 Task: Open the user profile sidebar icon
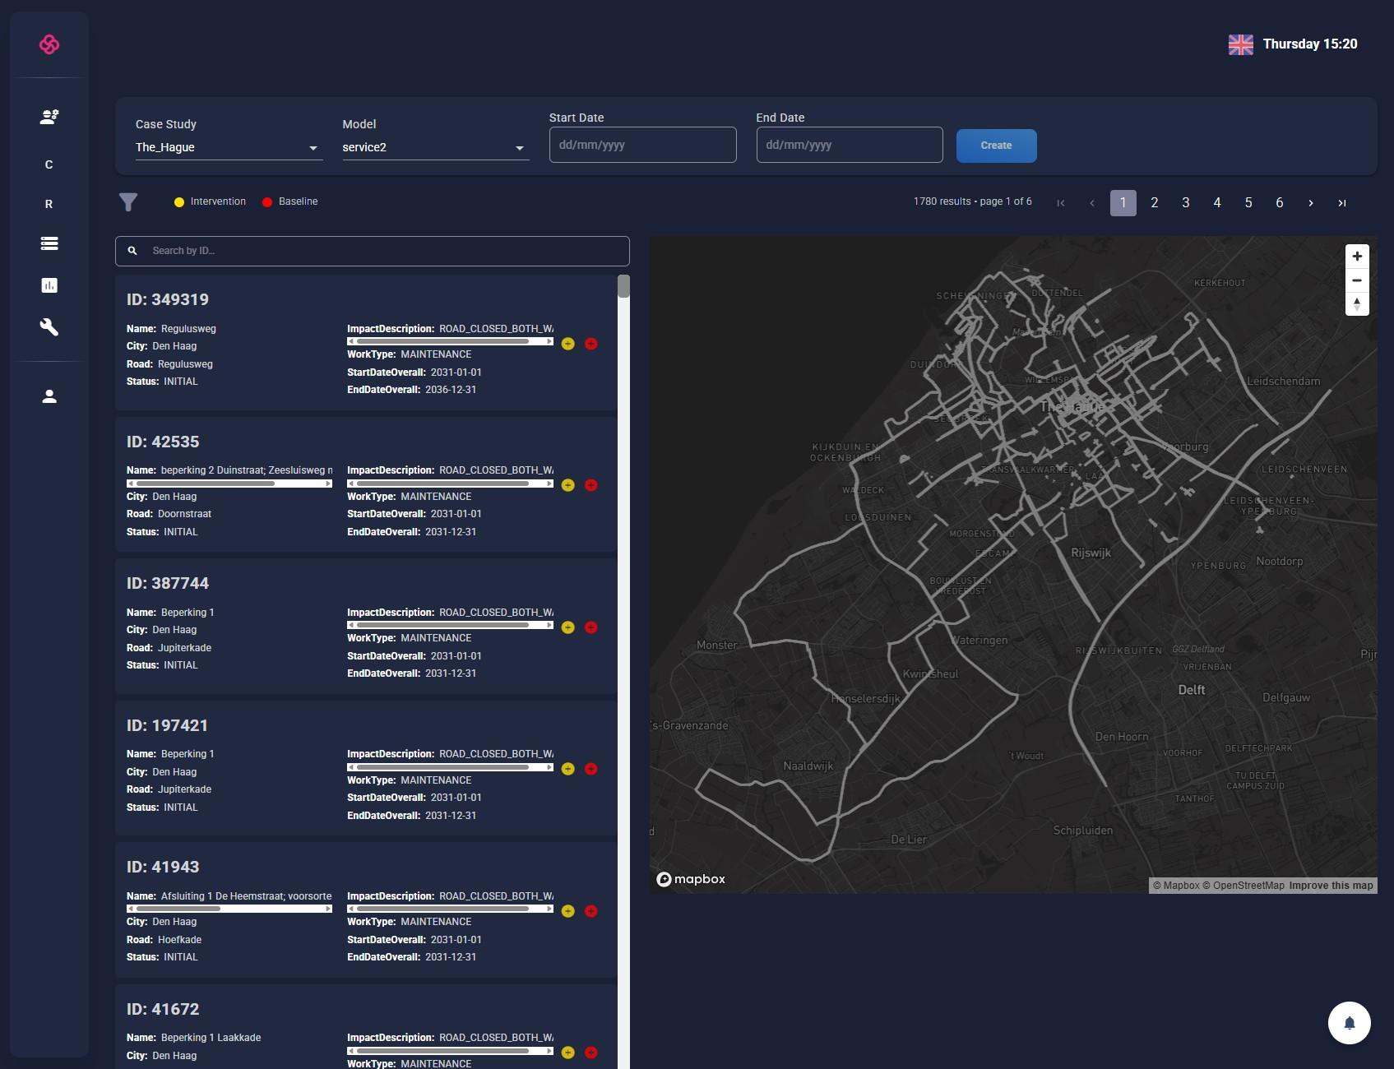tap(49, 396)
